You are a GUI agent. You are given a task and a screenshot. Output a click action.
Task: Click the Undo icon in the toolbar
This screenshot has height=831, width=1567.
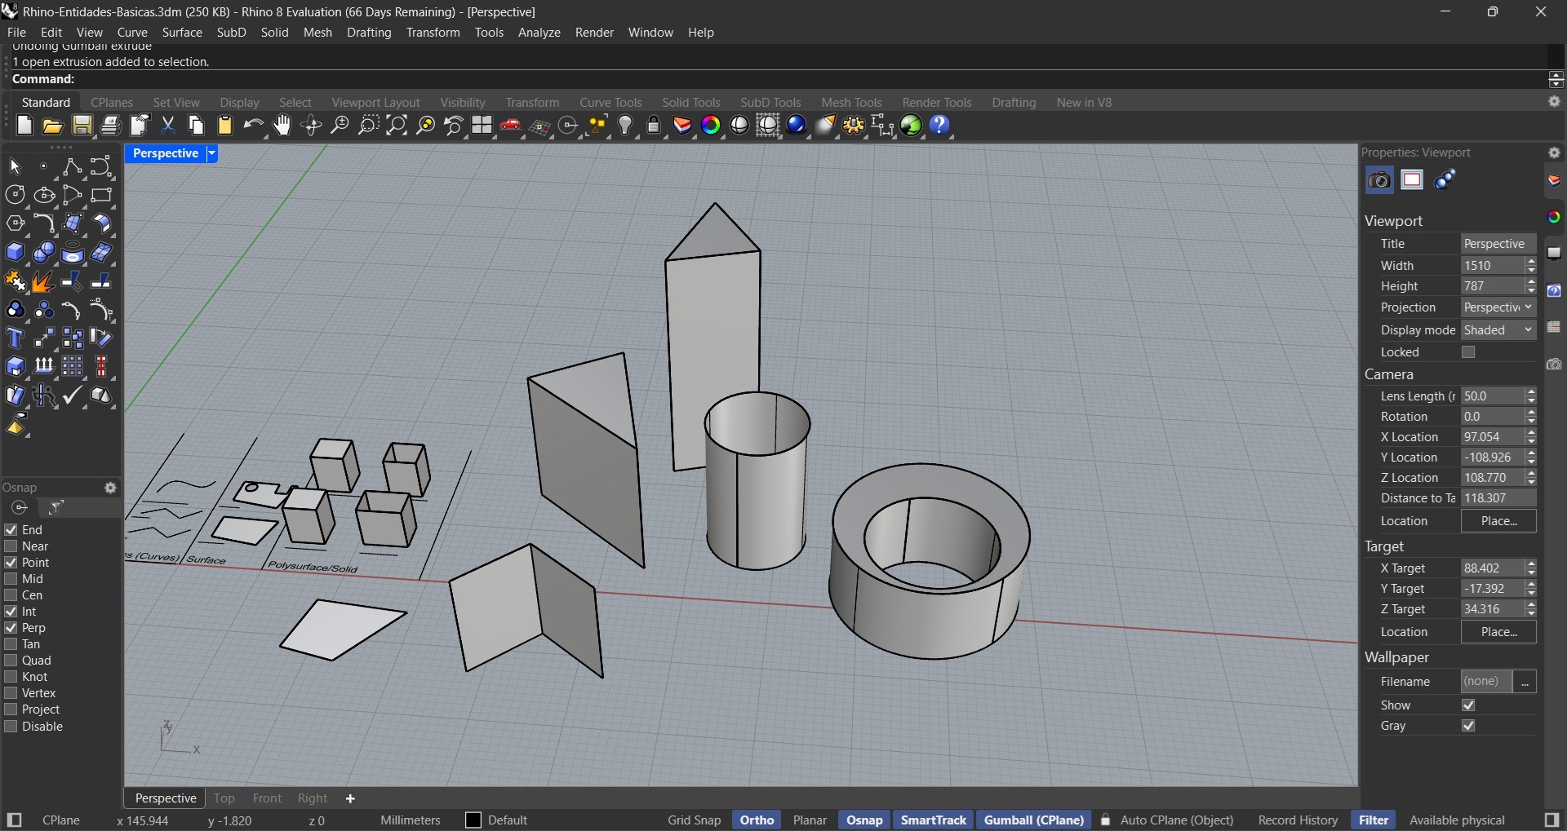tap(254, 125)
